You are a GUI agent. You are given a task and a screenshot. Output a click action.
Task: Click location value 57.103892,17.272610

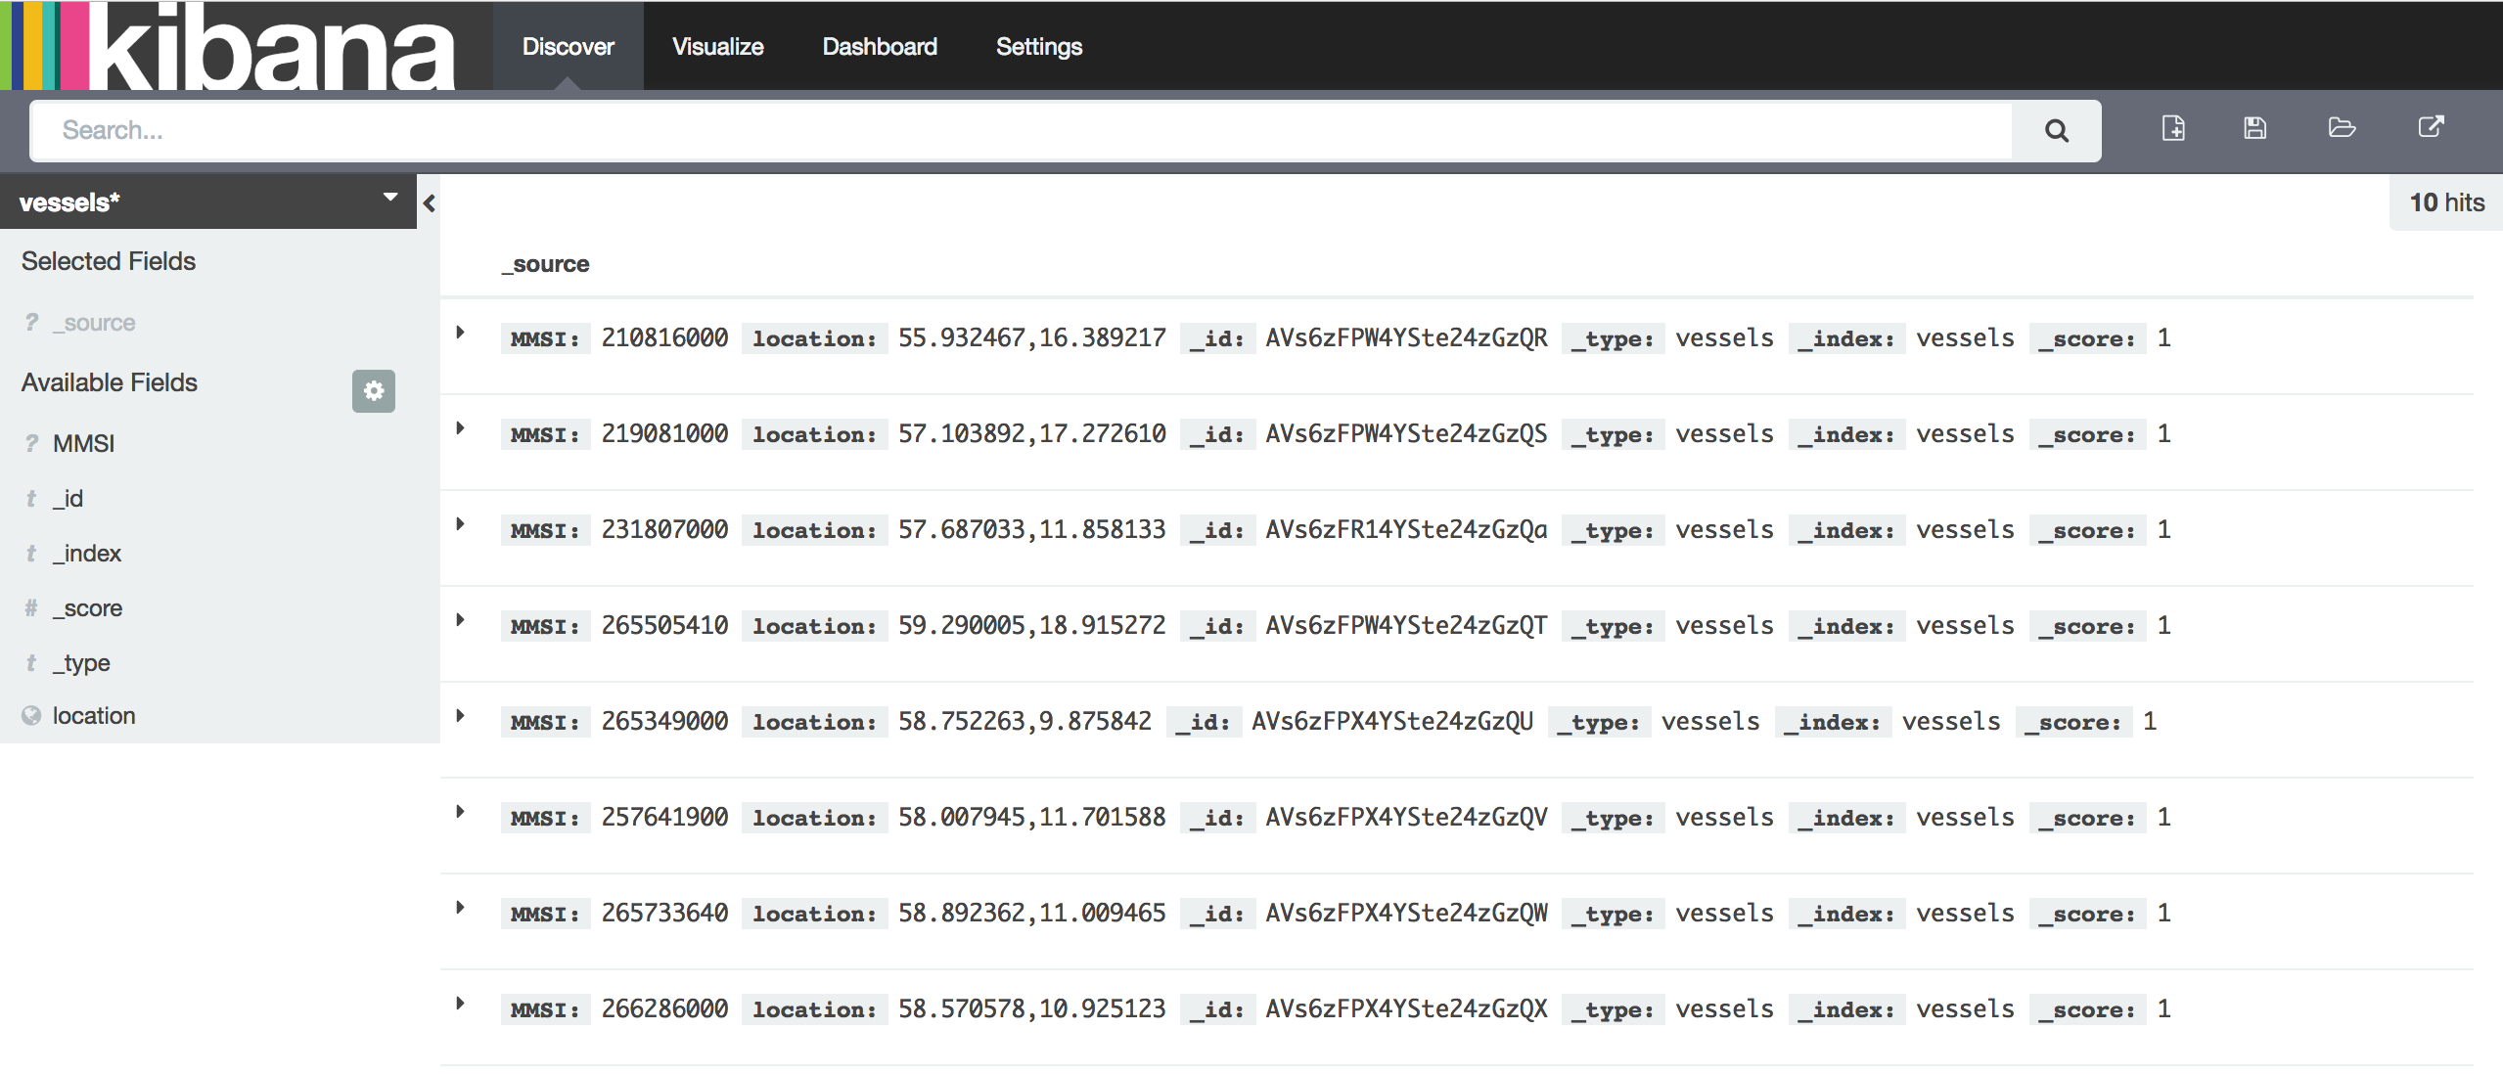click(x=1032, y=434)
